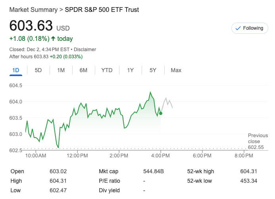275x199 pixels.
Task: Select the 1Y time range
Action: click(x=130, y=70)
